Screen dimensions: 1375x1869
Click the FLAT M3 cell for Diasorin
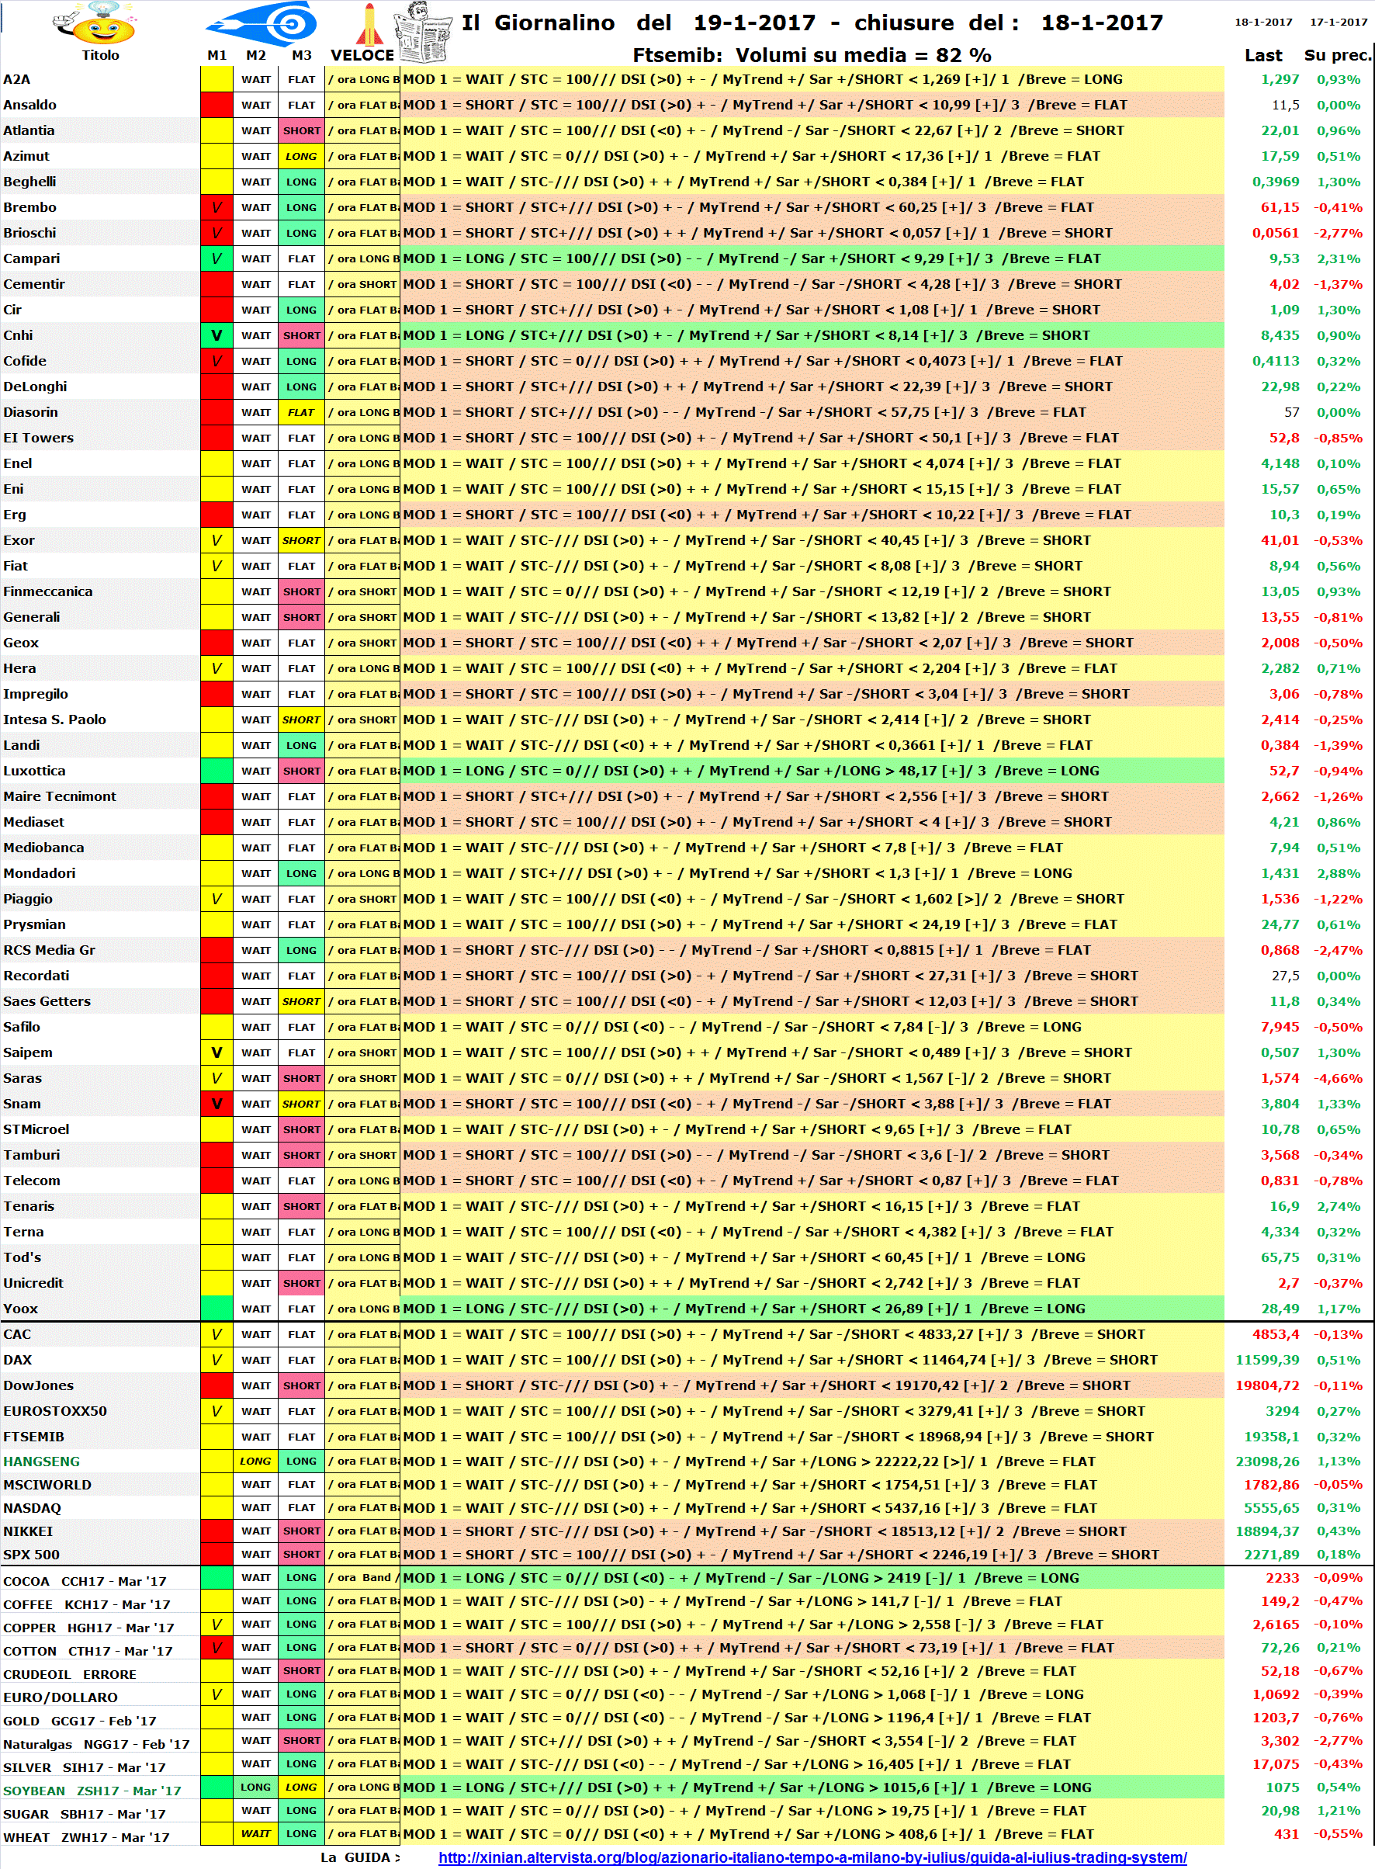301,412
